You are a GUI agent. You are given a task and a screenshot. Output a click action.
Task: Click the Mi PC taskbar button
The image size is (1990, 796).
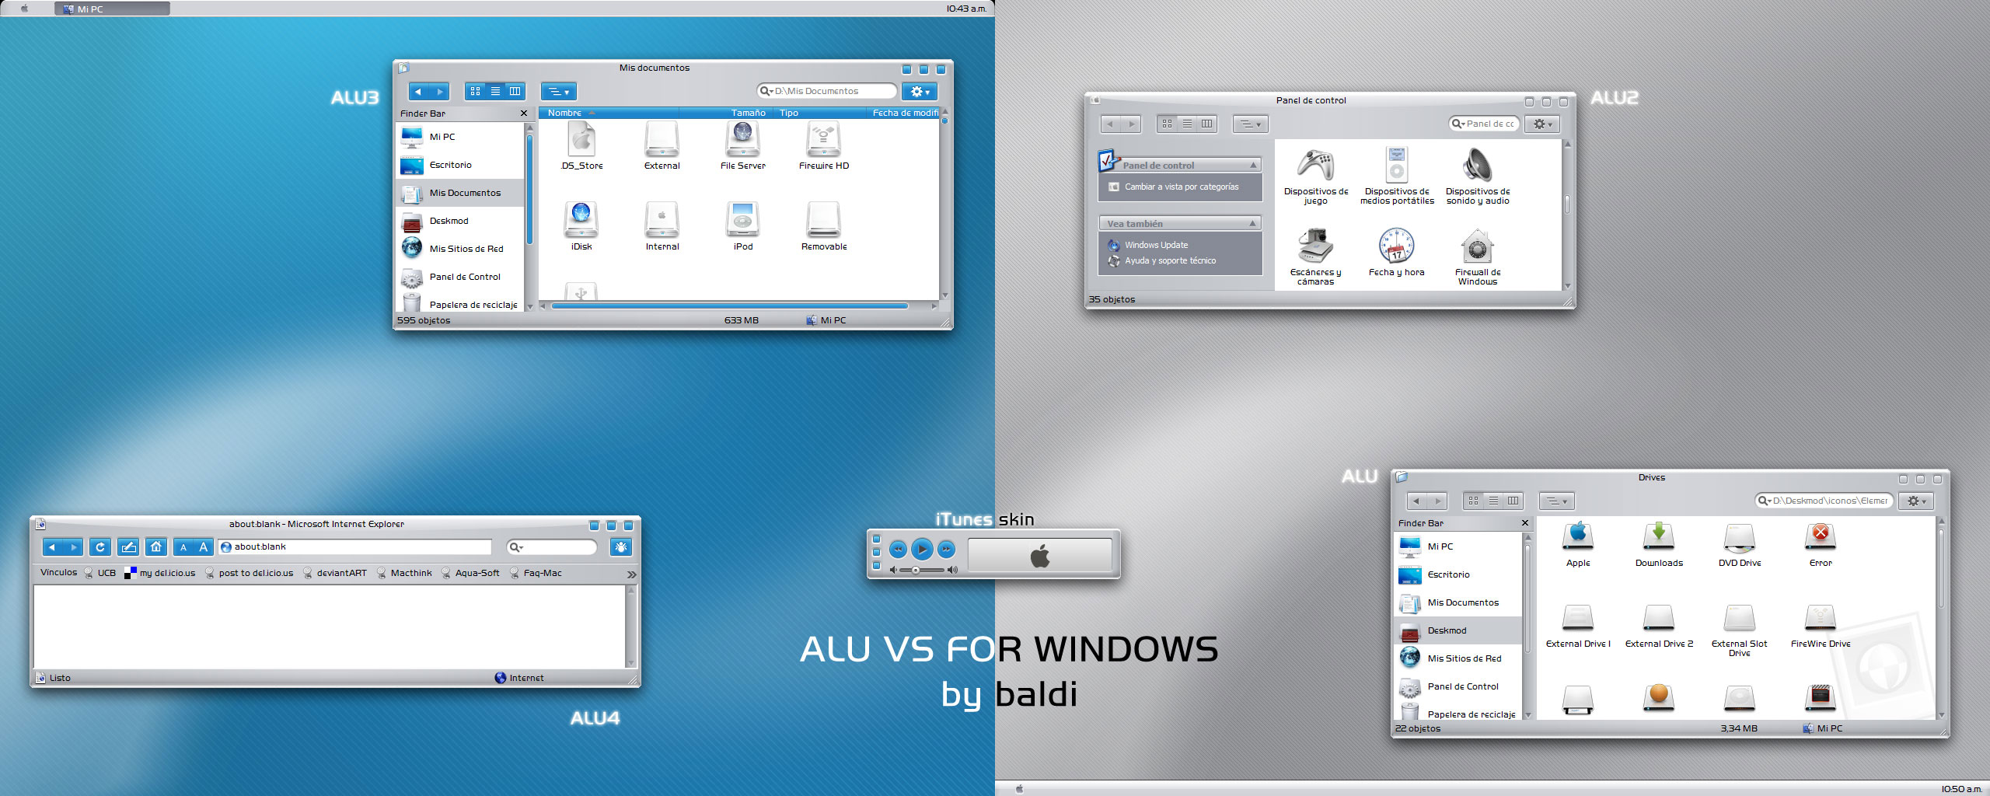click(x=112, y=9)
